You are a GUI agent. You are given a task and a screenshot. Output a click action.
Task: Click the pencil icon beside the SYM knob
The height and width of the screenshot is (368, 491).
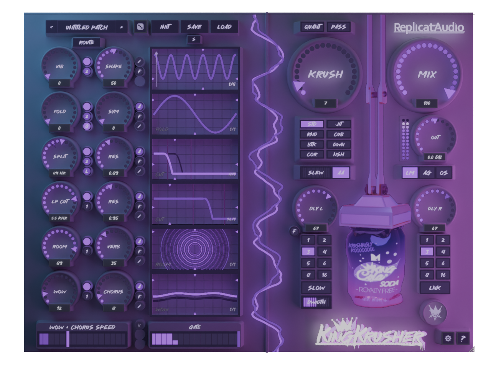coord(139,126)
